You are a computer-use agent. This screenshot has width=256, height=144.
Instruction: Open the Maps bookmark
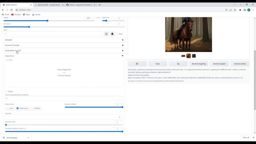coord(26,14)
